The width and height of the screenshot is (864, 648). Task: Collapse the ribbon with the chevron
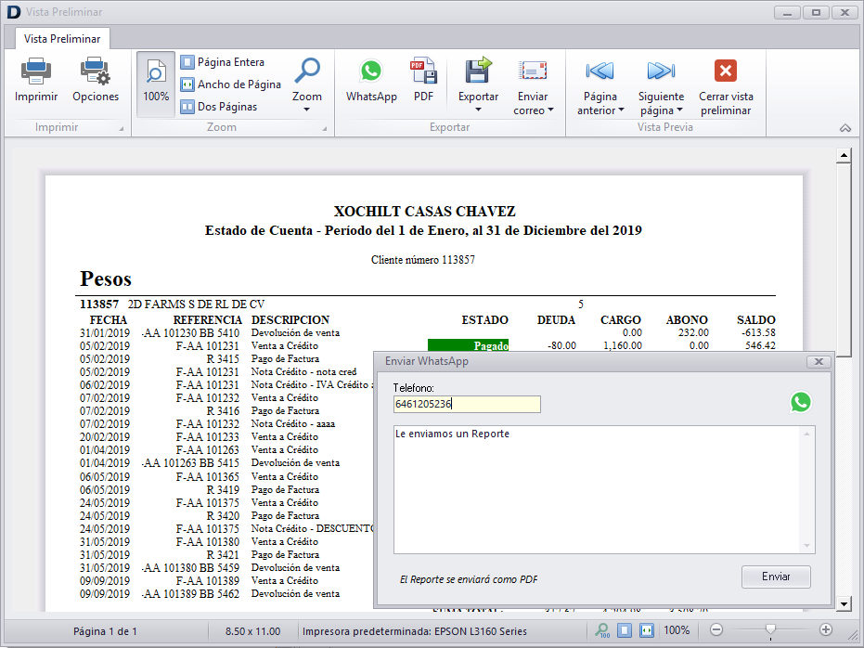point(845,128)
